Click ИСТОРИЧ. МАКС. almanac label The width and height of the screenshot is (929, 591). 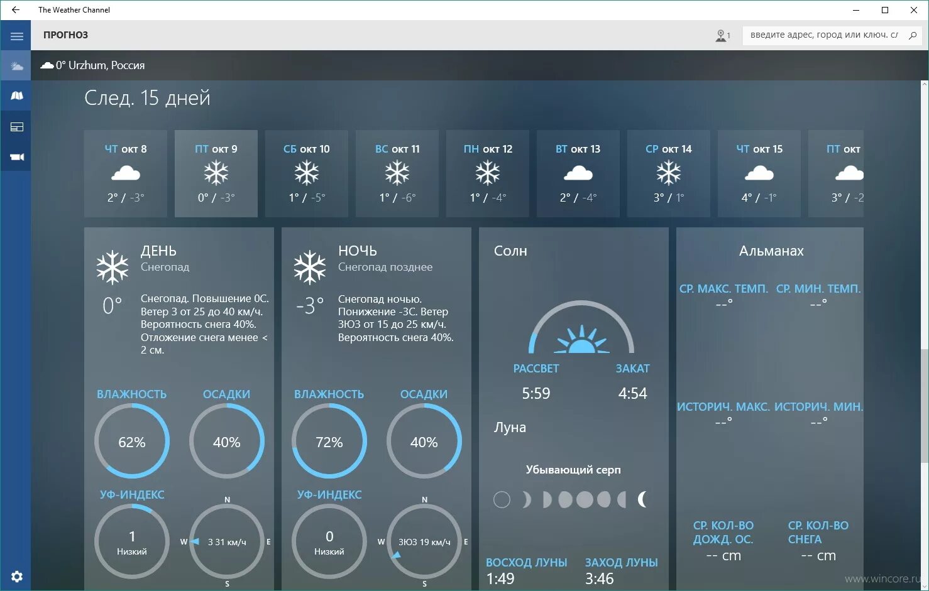tap(723, 407)
